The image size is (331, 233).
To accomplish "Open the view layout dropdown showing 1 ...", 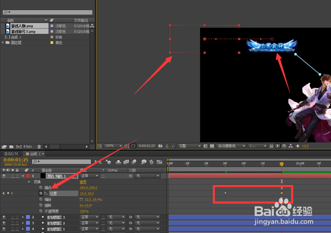I will [258, 146].
